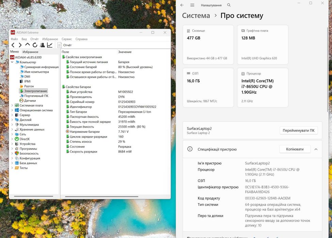The width and height of the screenshot is (332, 238).
Task: Open Отчёт menu in menu bar
Action: coord(34,39)
